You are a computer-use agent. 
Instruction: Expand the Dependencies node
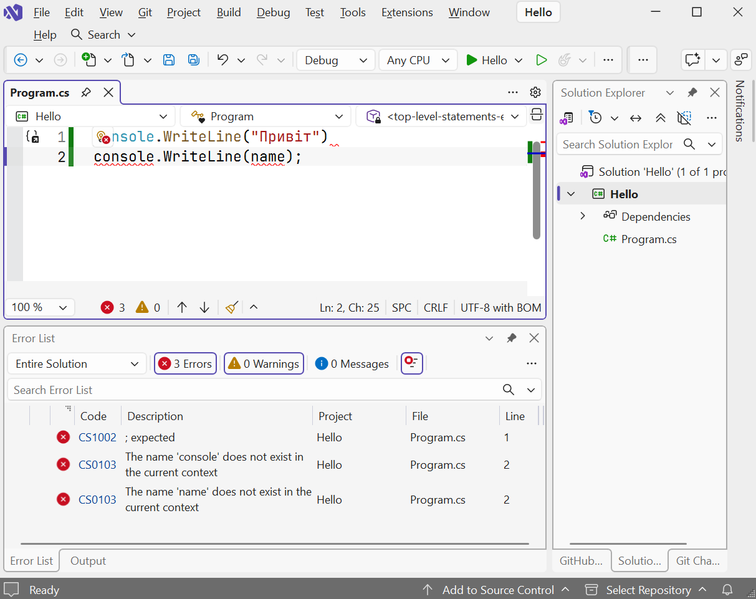583,216
